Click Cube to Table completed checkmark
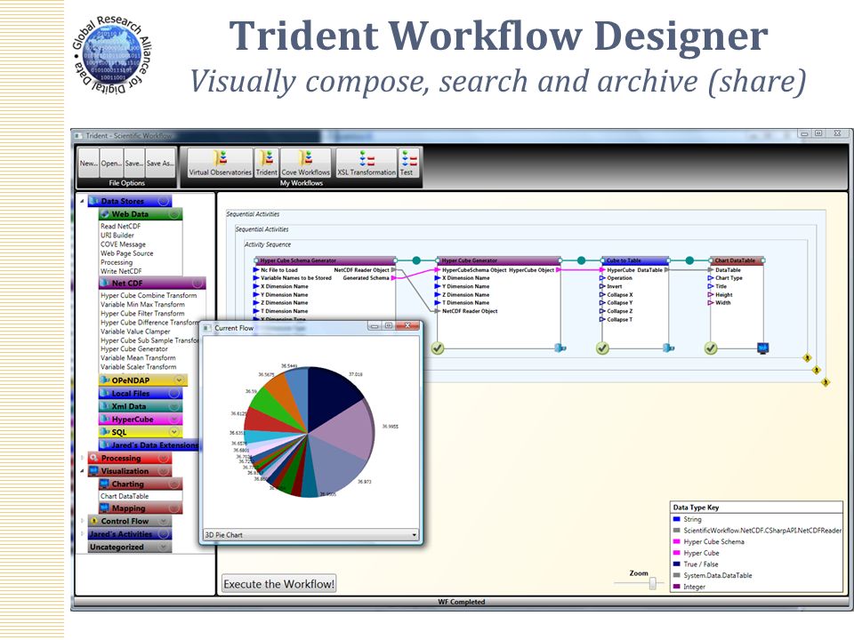 (602, 348)
